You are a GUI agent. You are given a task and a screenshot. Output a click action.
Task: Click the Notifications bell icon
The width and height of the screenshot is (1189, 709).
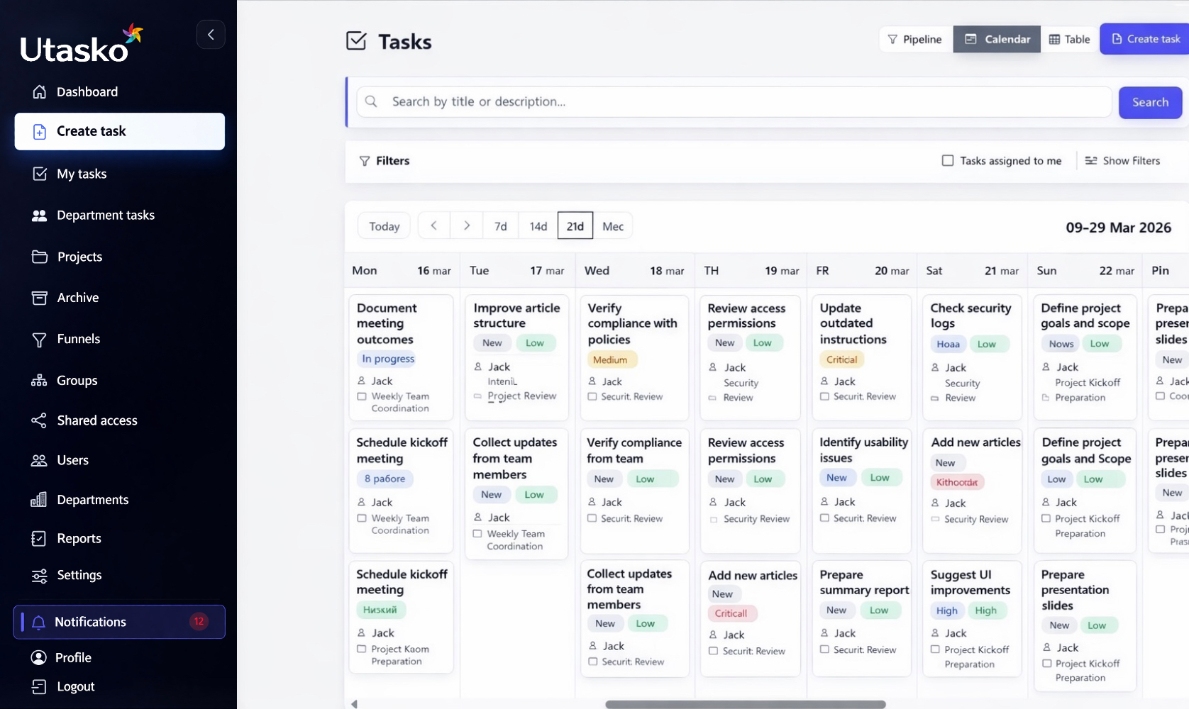click(39, 623)
